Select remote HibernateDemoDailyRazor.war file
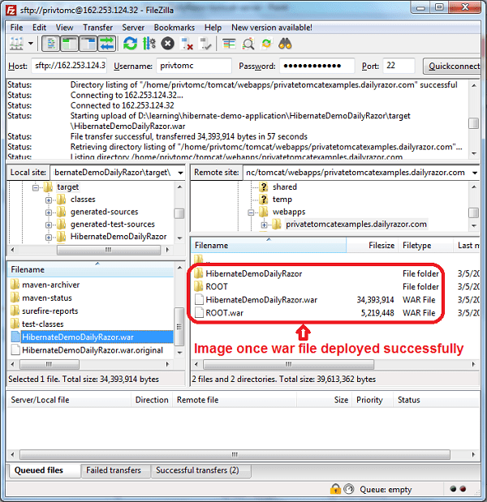The width and height of the screenshot is (487, 502). tap(261, 300)
